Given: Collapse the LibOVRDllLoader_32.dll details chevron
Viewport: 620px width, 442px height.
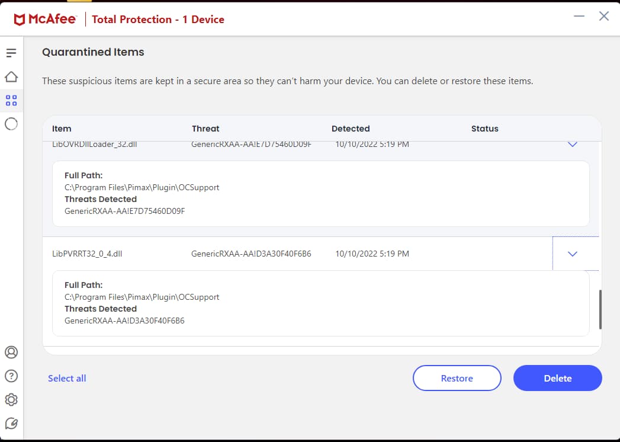Looking at the screenshot, I should (572, 144).
